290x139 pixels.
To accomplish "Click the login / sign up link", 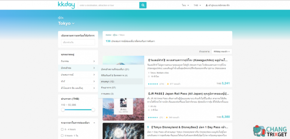I will [219, 6].
